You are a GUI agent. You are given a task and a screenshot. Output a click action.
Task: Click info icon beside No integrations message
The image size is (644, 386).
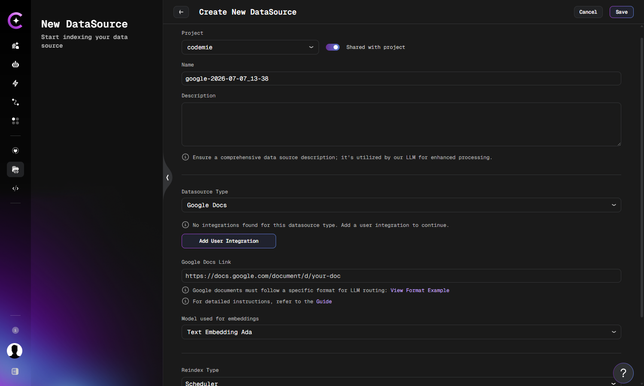(x=185, y=225)
